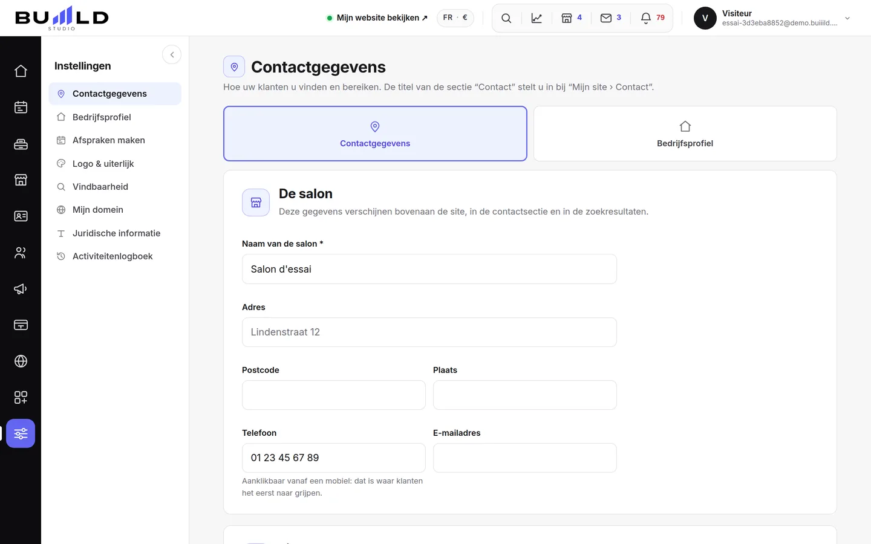Click the Telefoon input field
This screenshot has width=871, height=544.
[x=334, y=458]
